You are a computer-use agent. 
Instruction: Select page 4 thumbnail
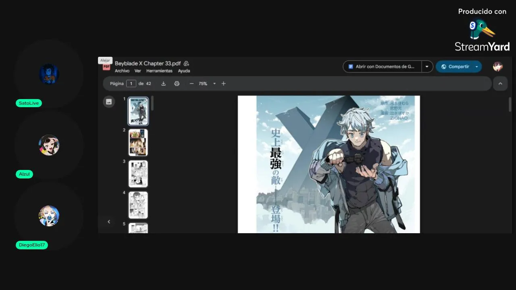(138, 205)
